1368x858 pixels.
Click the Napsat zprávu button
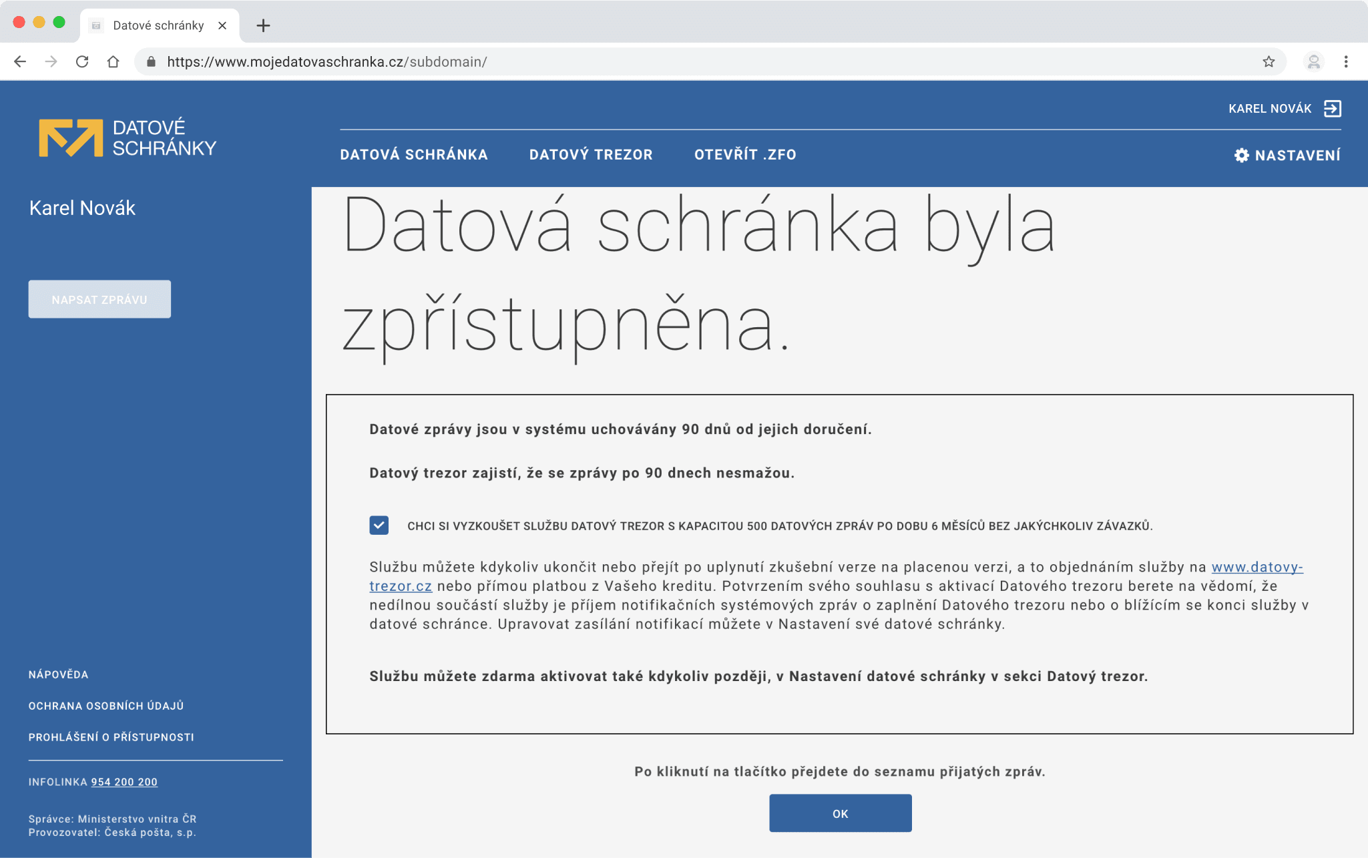point(99,299)
